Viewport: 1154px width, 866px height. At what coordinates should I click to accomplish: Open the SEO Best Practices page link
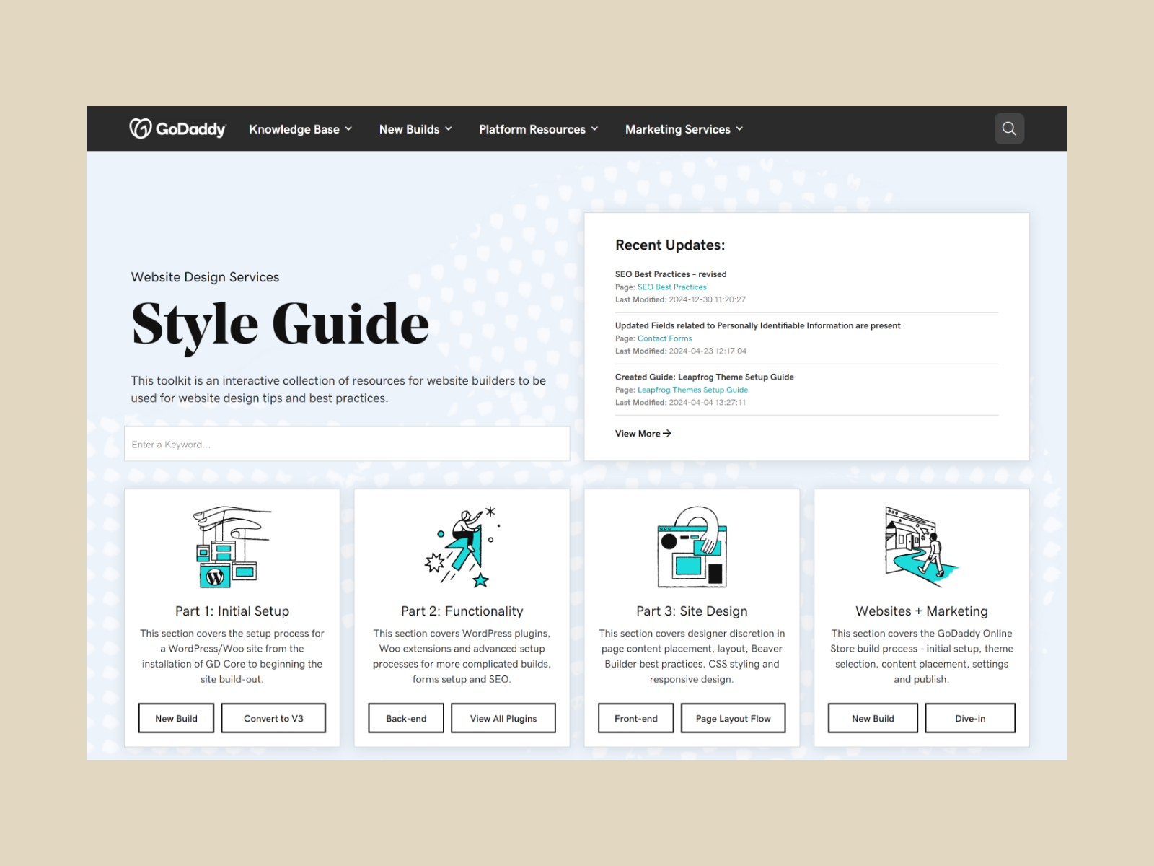point(672,287)
